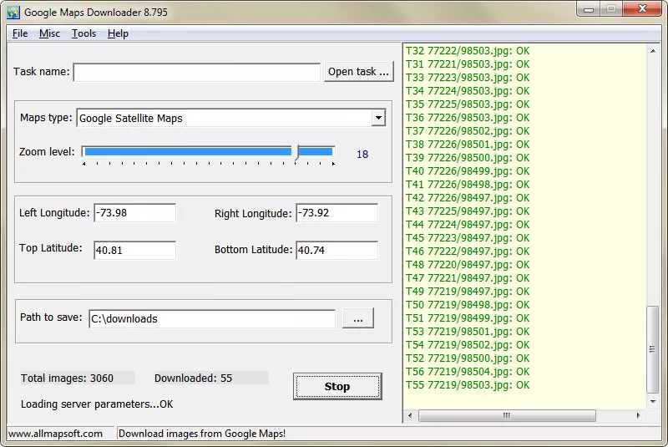Select log line T32 77222/98503.jpg
This screenshot has width=668, height=447.
coord(468,51)
